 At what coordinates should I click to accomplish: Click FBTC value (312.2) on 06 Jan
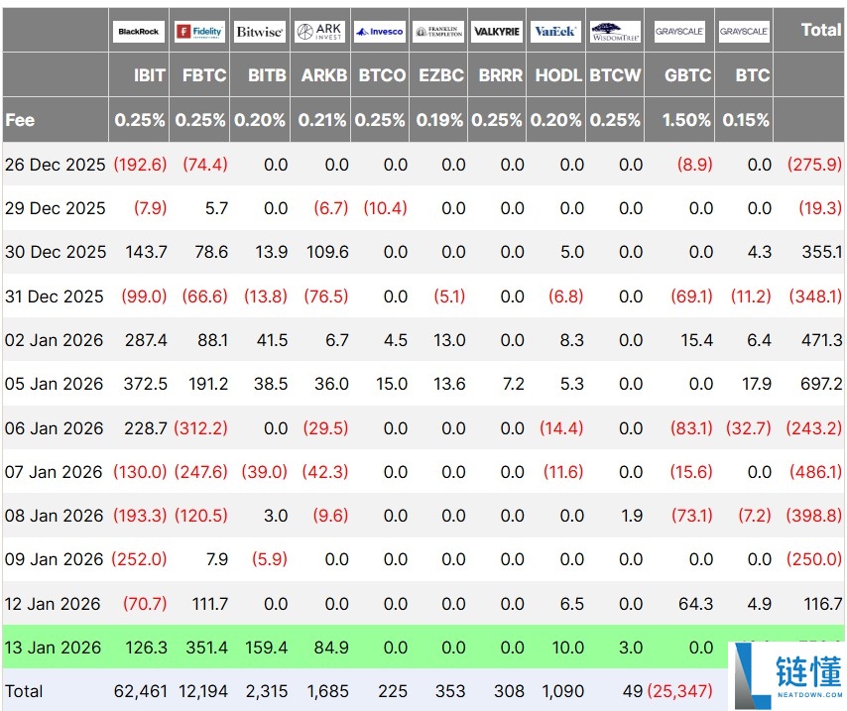tap(201, 428)
